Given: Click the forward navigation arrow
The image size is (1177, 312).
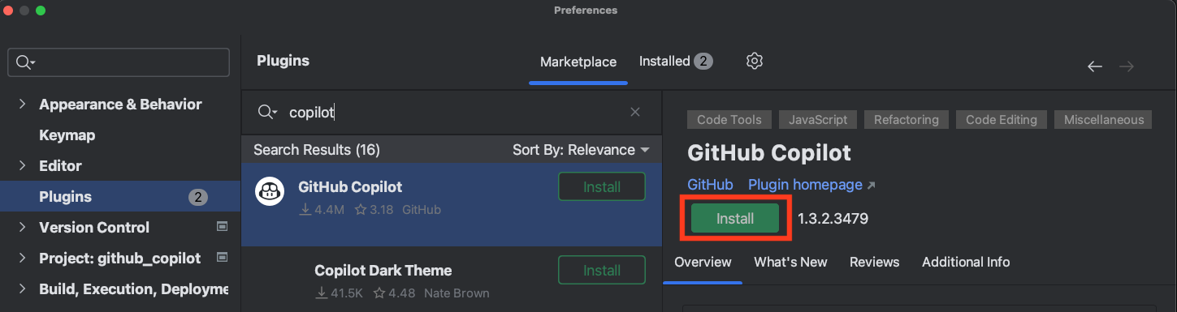Looking at the screenshot, I should click(1127, 66).
